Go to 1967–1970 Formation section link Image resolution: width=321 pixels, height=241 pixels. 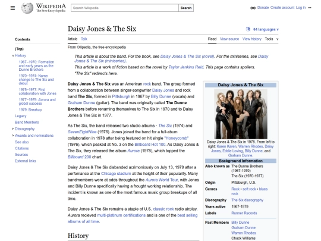tap(36, 65)
